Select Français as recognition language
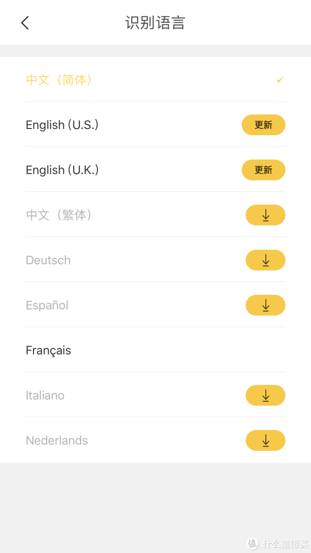This screenshot has width=311, height=553. [49, 350]
